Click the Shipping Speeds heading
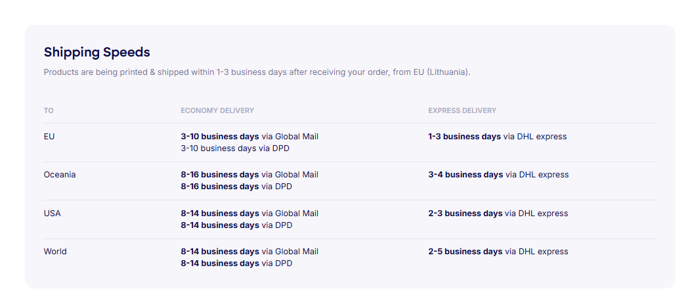This screenshot has height=297, width=690. [97, 52]
